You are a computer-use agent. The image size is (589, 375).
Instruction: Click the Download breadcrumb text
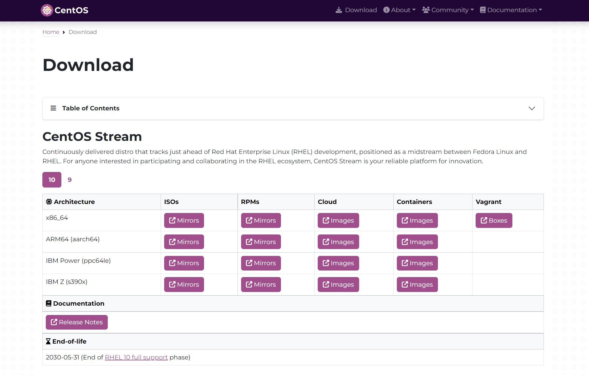pyautogui.click(x=83, y=32)
